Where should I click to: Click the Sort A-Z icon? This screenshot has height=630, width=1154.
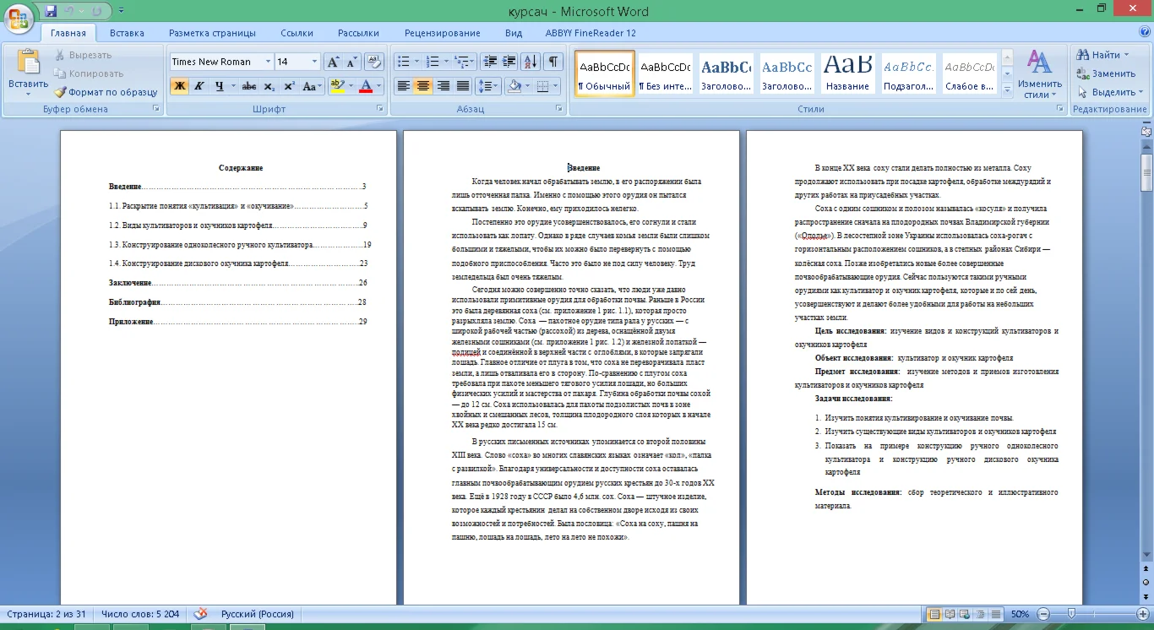(x=531, y=62)
